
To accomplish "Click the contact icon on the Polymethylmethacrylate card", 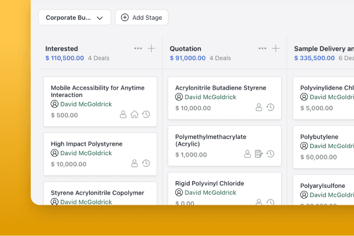I will click(x=247, y=154).
